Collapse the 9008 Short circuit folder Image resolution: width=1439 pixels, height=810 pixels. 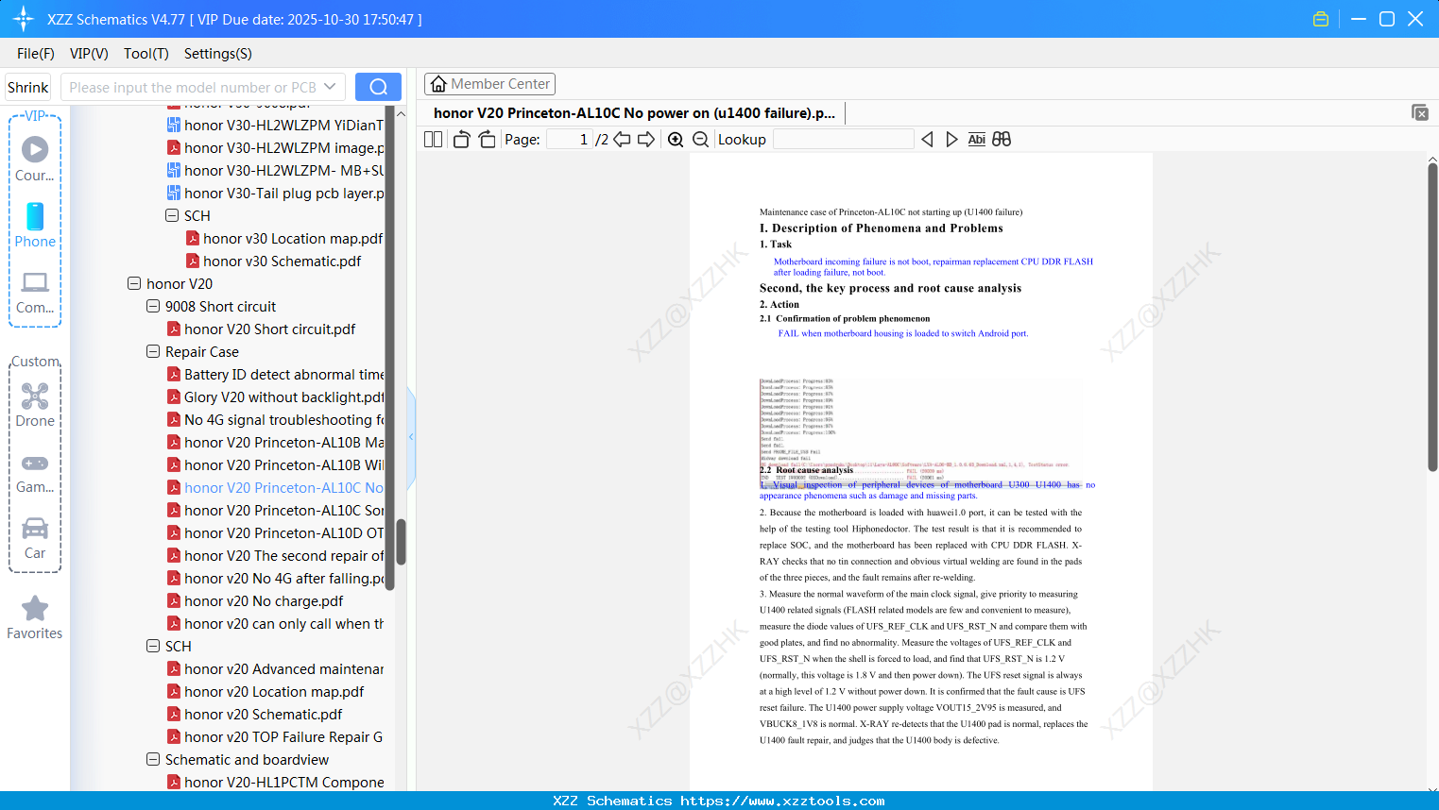[153, 306]
